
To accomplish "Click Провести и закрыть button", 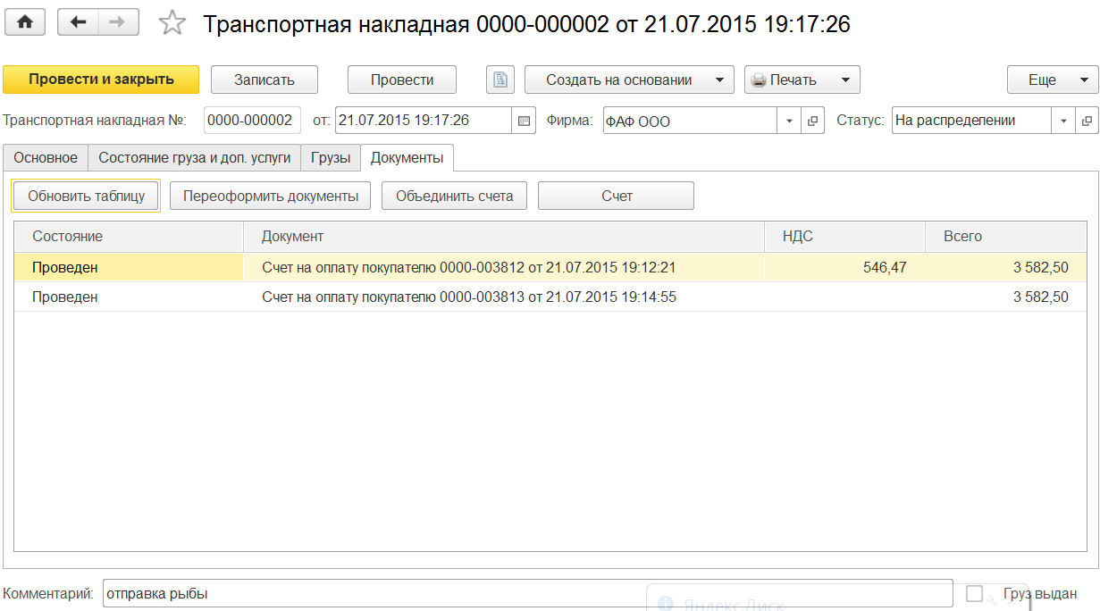I will click(101, 80).
